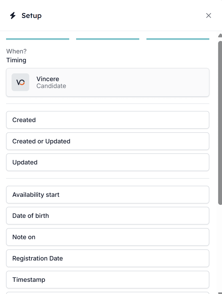Click the scrollbar up arrow
222x294 pixels.
point(220,35)
